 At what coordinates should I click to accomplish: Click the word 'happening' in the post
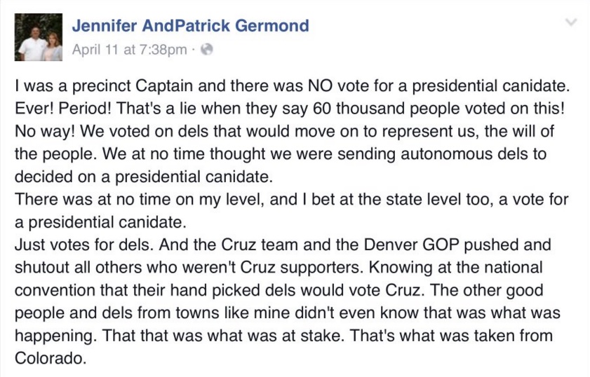click(53, 336)
